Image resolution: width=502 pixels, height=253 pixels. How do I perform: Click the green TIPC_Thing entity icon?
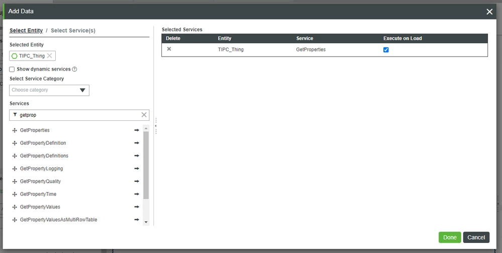coord(15,56)
